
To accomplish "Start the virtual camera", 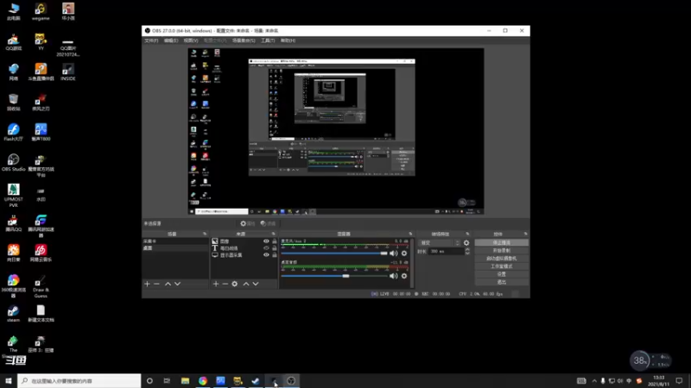I will coord(502,259).
